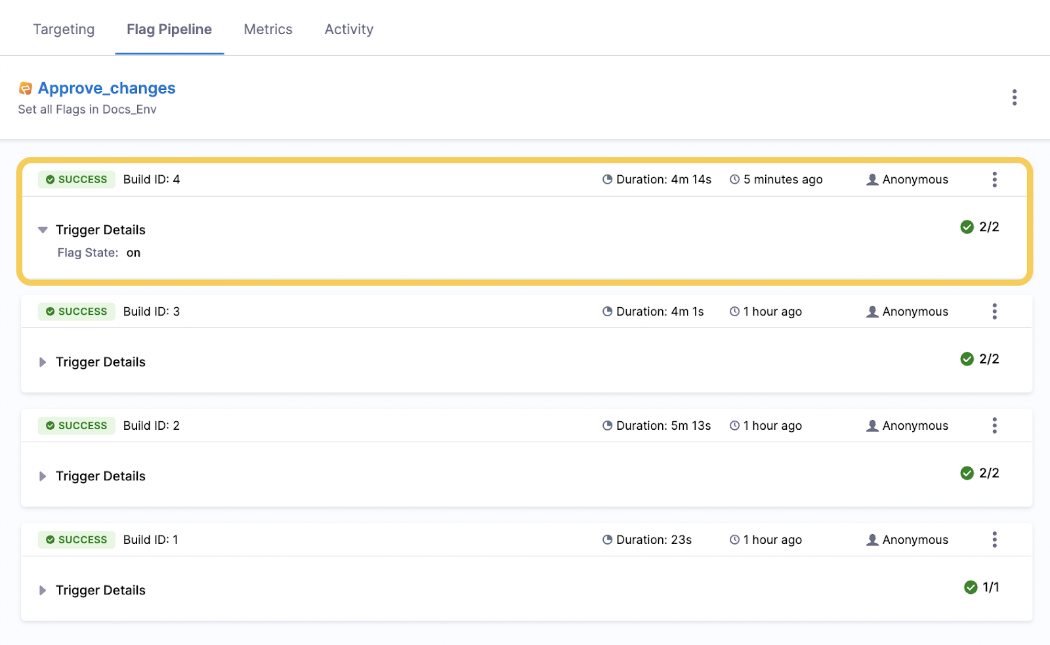Click the green checkmark beside 2/2 on Build 4
The height and width of the screenshot is (645, 1050).
[967, 226]
